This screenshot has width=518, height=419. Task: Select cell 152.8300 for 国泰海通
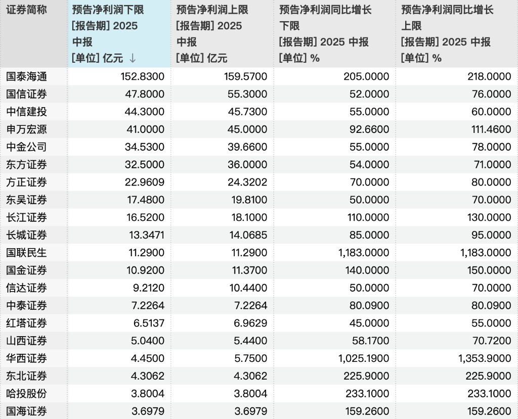coord(142,77)
